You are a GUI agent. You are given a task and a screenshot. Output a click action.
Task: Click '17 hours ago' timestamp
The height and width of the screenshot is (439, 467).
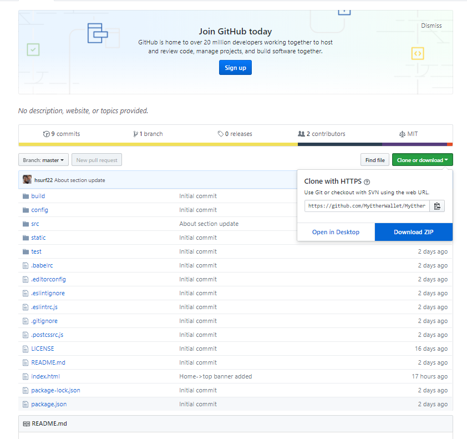[x=430, y=377]
